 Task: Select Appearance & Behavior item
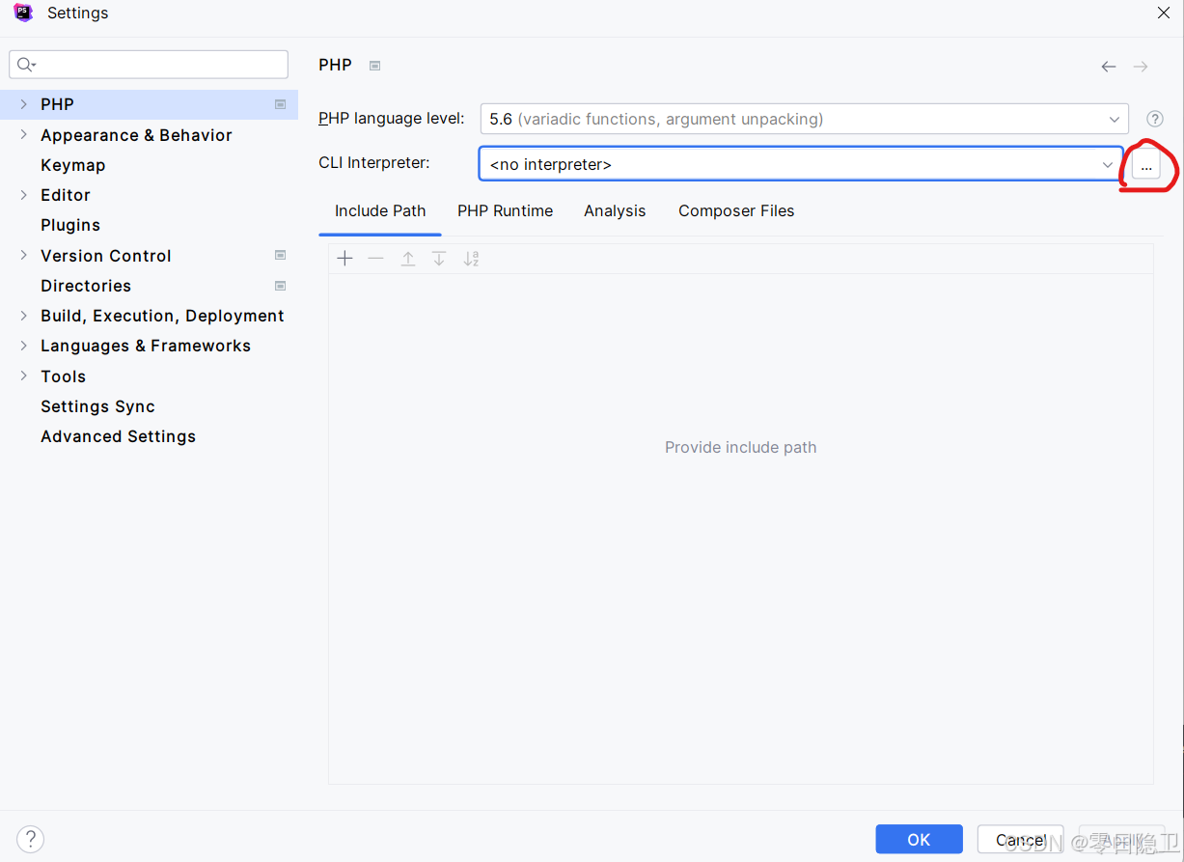136,135
